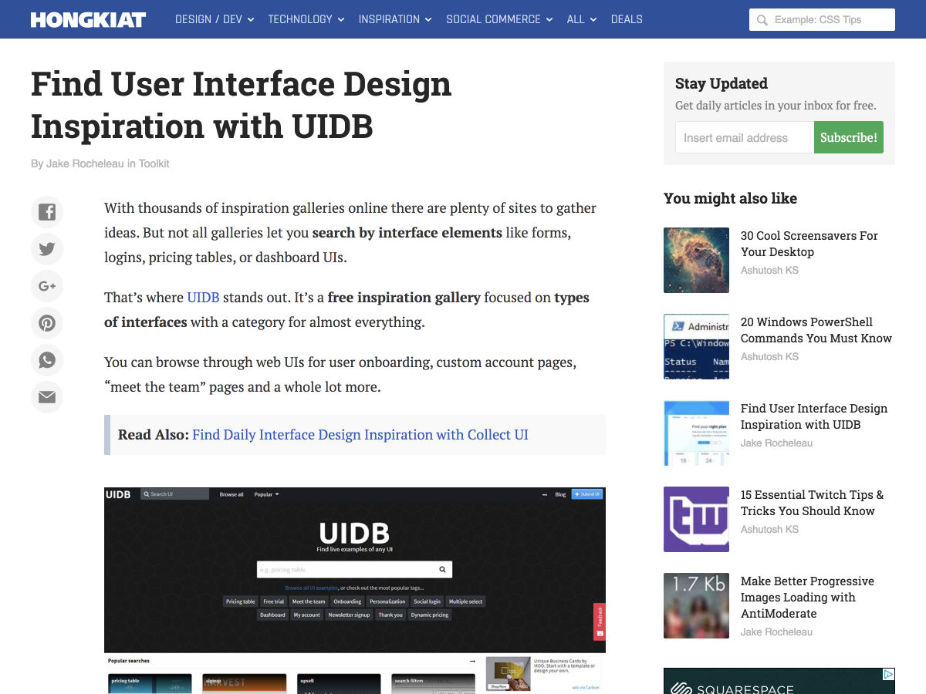The width and height of the screenshot is (926, 694).
Task: Click the article main title heading
Action: coord(241,105)
